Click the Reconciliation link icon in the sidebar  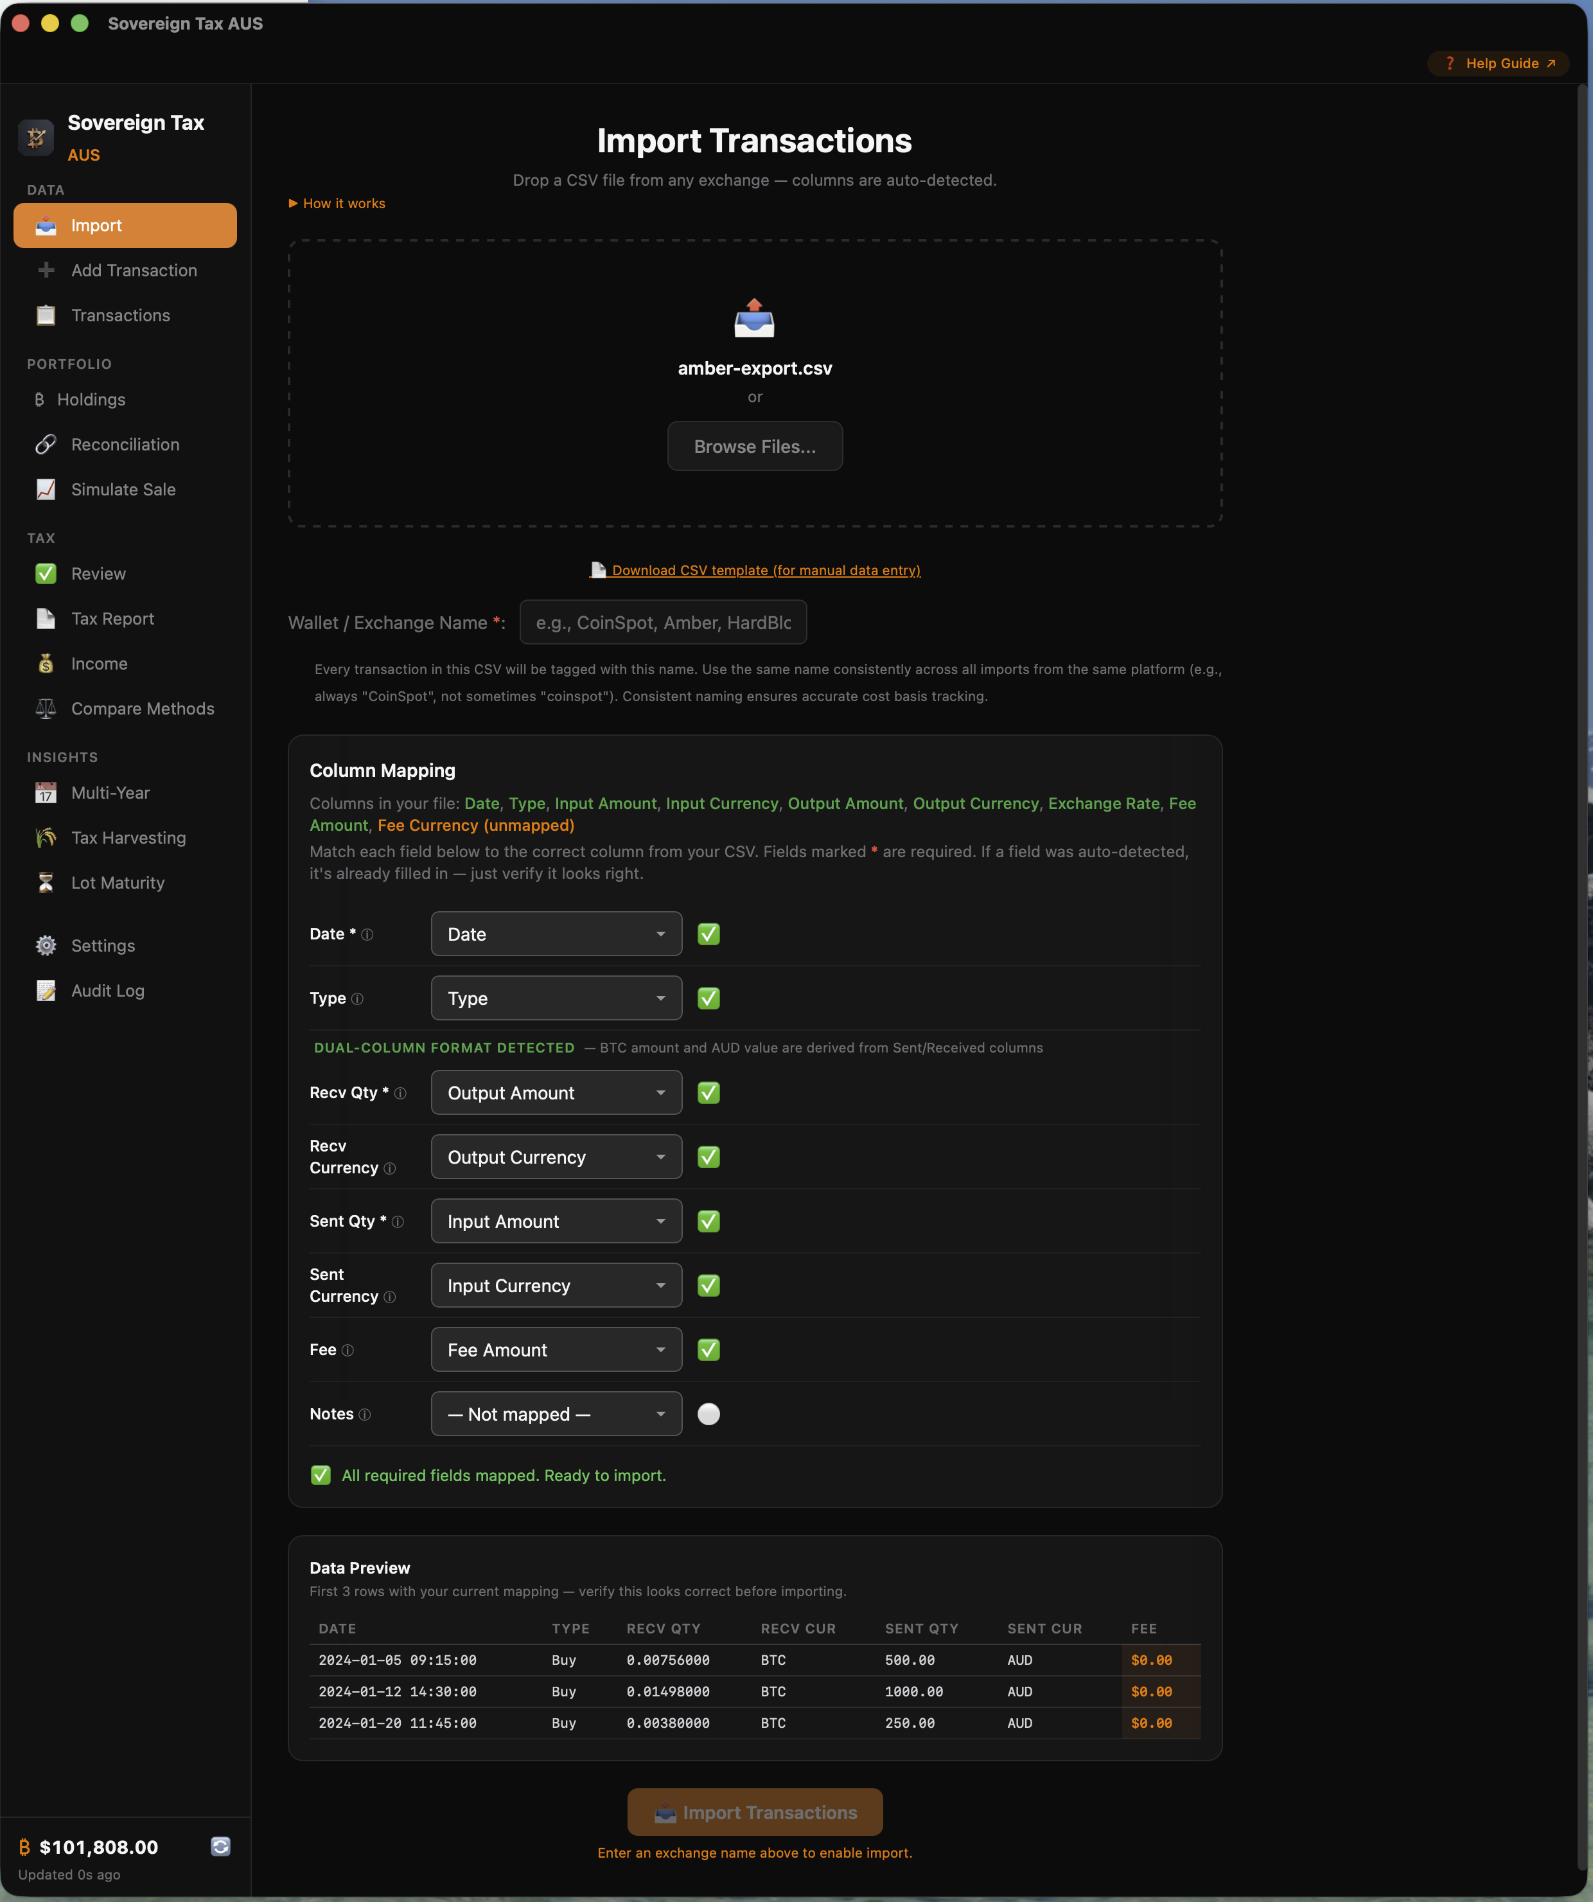click(x=45, y=445)
